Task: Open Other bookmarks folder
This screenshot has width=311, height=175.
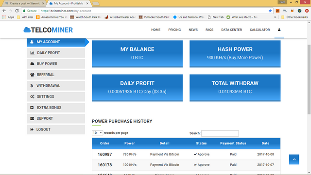Action: tap(294, 17)
